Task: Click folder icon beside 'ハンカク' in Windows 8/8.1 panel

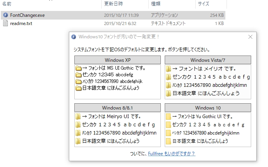Action: click(x=78, y=133)
